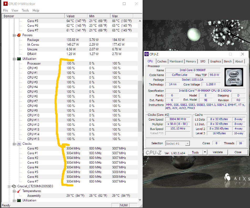The width and height of the screenshot is (250, 208).
Task: Select the Core #7 clock row
Action: tap(82, 182)
